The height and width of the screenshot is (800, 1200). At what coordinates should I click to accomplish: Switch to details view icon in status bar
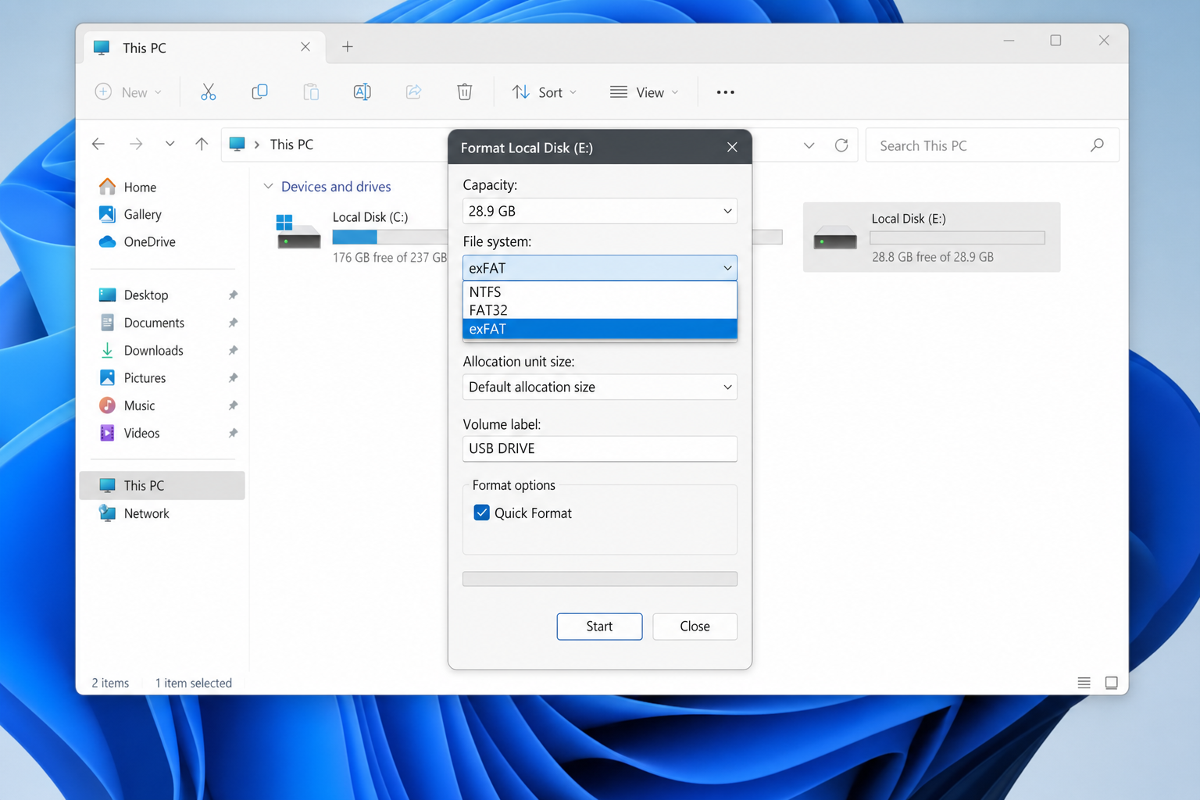pos(1084,683)
